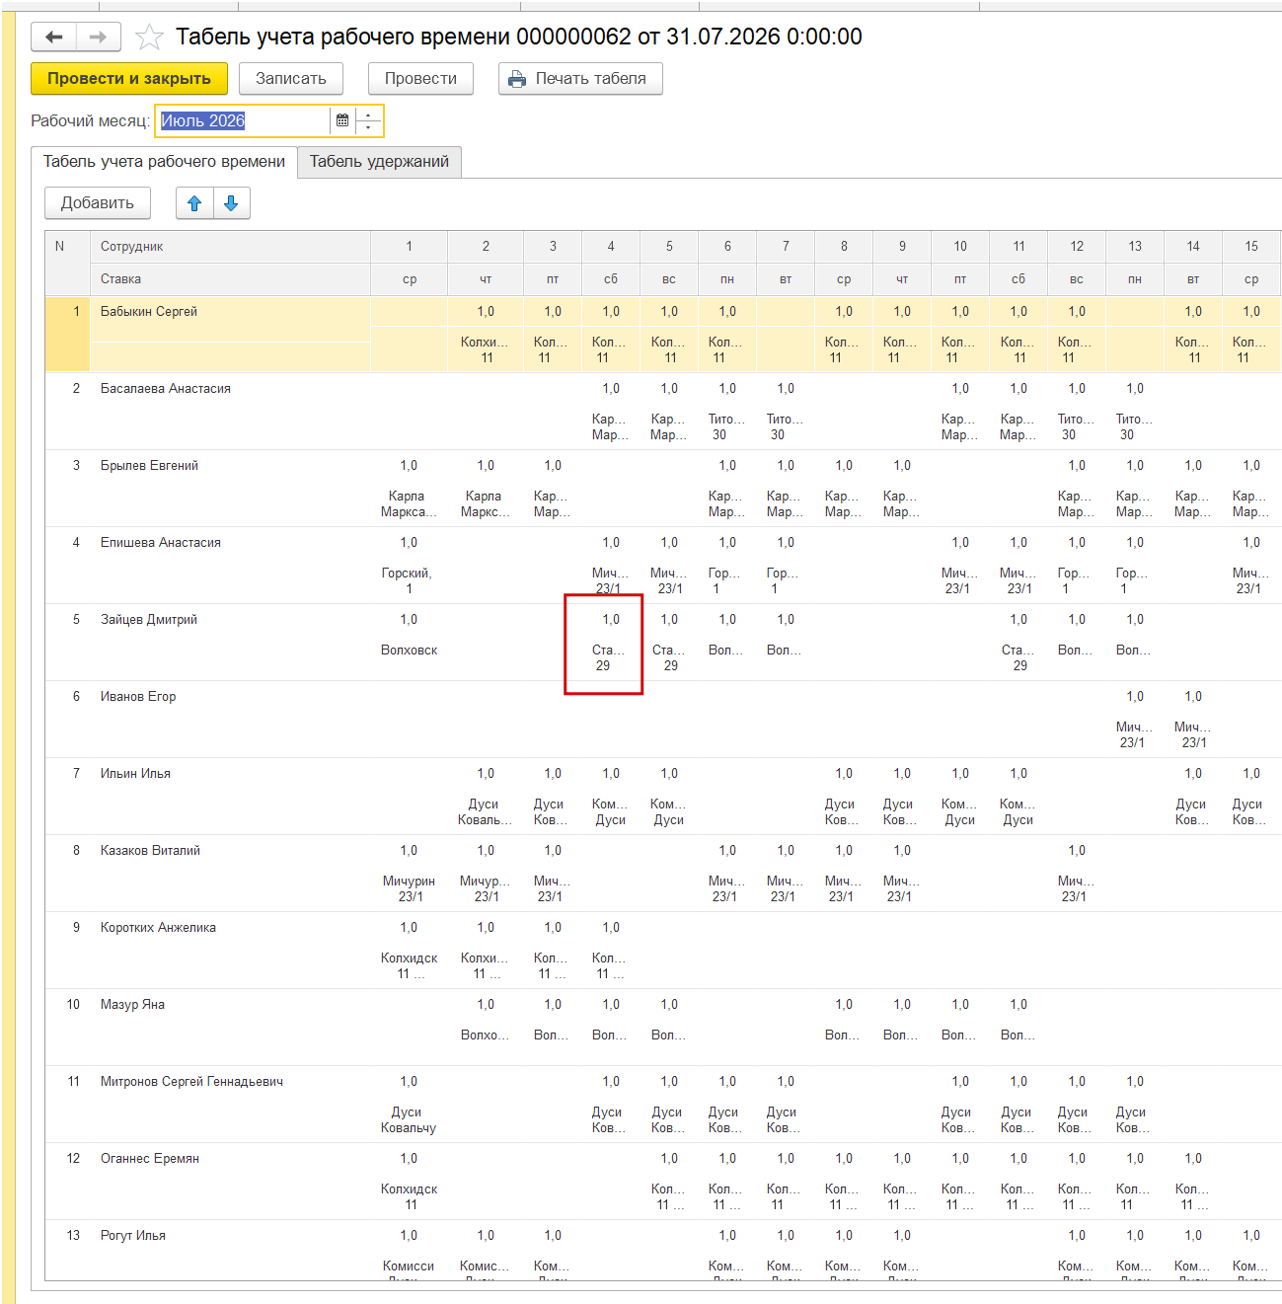Select employee Коротких Анжелика
Viewport: 1282px width, 1304px height.
coord(158,928)
